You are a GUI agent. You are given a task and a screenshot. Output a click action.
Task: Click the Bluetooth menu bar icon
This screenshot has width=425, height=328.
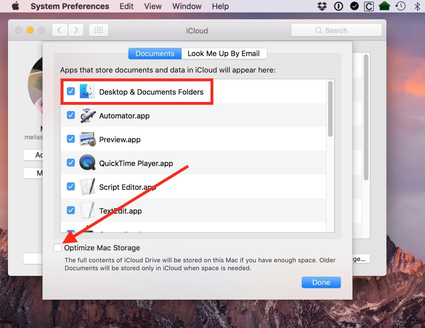[x=417, y=6]
